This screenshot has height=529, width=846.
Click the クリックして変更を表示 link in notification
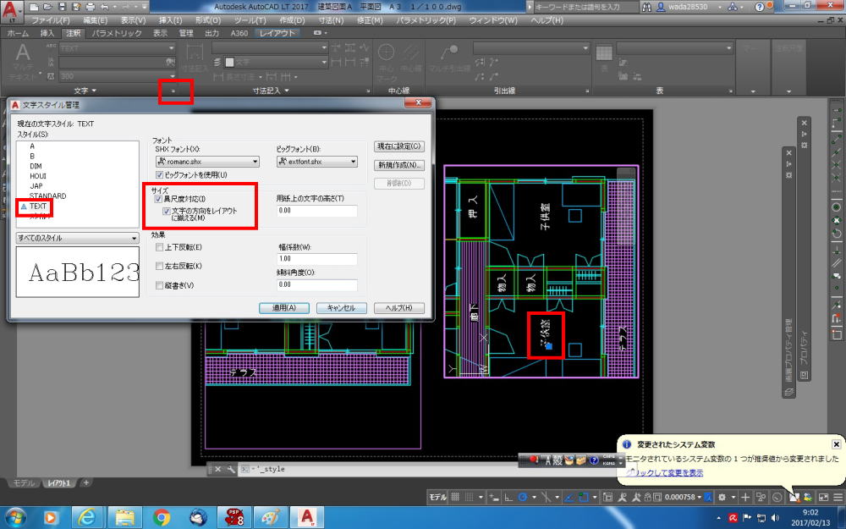click(x=665, y=473)
